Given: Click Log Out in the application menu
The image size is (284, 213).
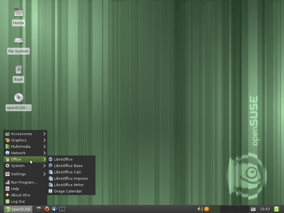Looking at the screenshot, I should [x=18, y=201].
